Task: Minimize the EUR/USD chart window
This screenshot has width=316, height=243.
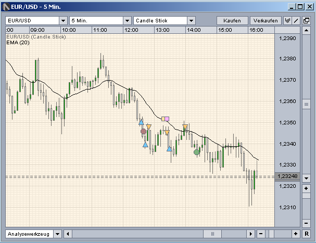Action: point(292,7)
